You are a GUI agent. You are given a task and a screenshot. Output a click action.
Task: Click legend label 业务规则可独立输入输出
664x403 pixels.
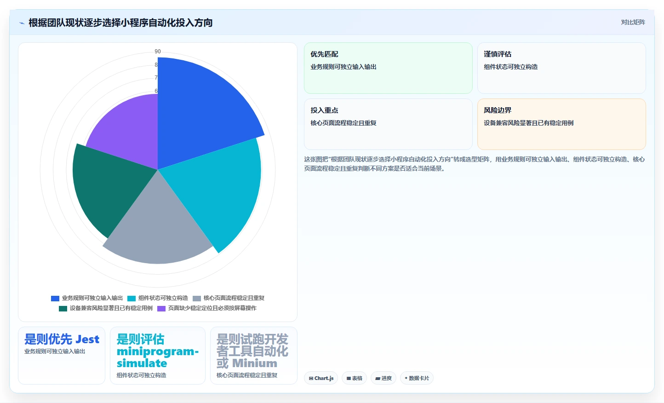tap(92, 298)
